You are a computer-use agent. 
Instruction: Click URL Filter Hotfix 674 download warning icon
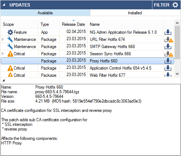[x=169, y=39]
